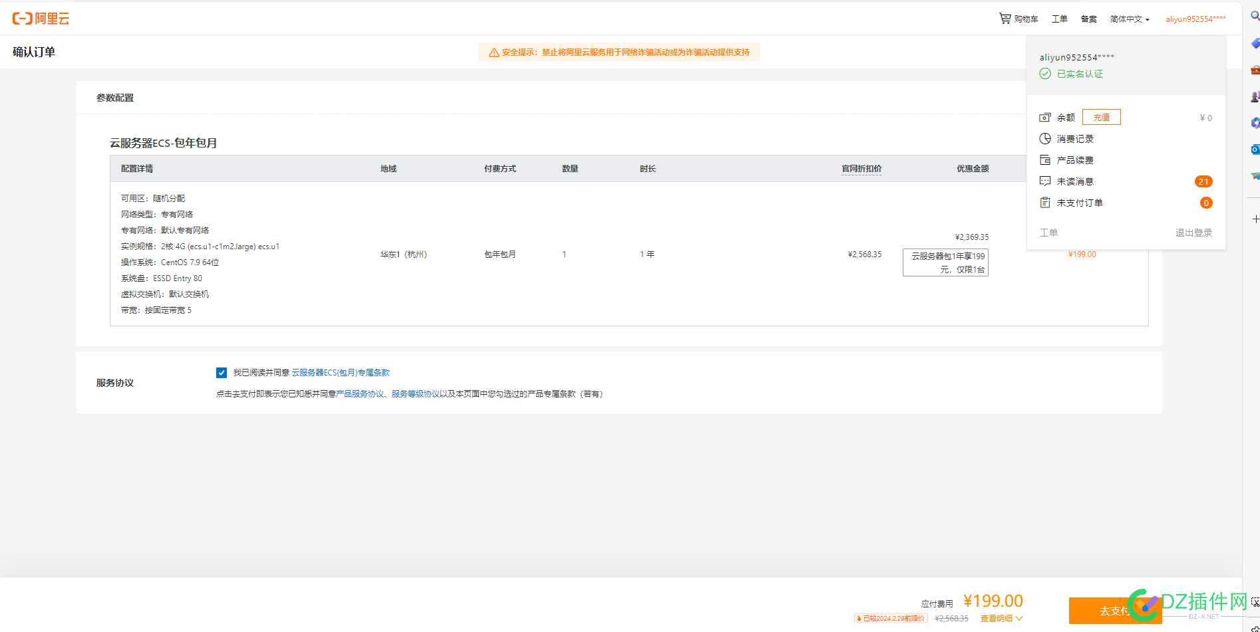Click the unread messages 21 badge
Image resolution: width=1260 pixels, height=632 pixels.
(1203, 181)
